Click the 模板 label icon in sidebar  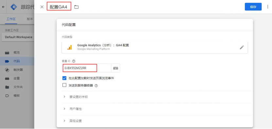point(7,96)
